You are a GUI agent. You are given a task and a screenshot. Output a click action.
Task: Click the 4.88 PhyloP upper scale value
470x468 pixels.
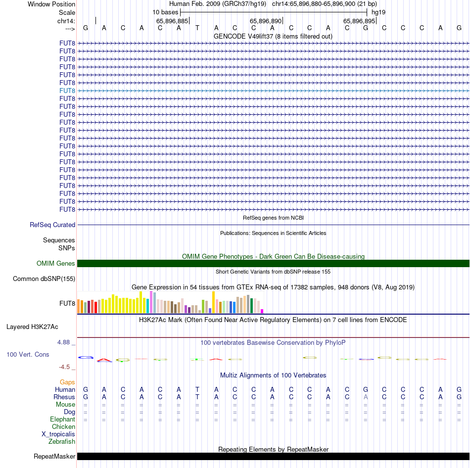click(63, 342)
